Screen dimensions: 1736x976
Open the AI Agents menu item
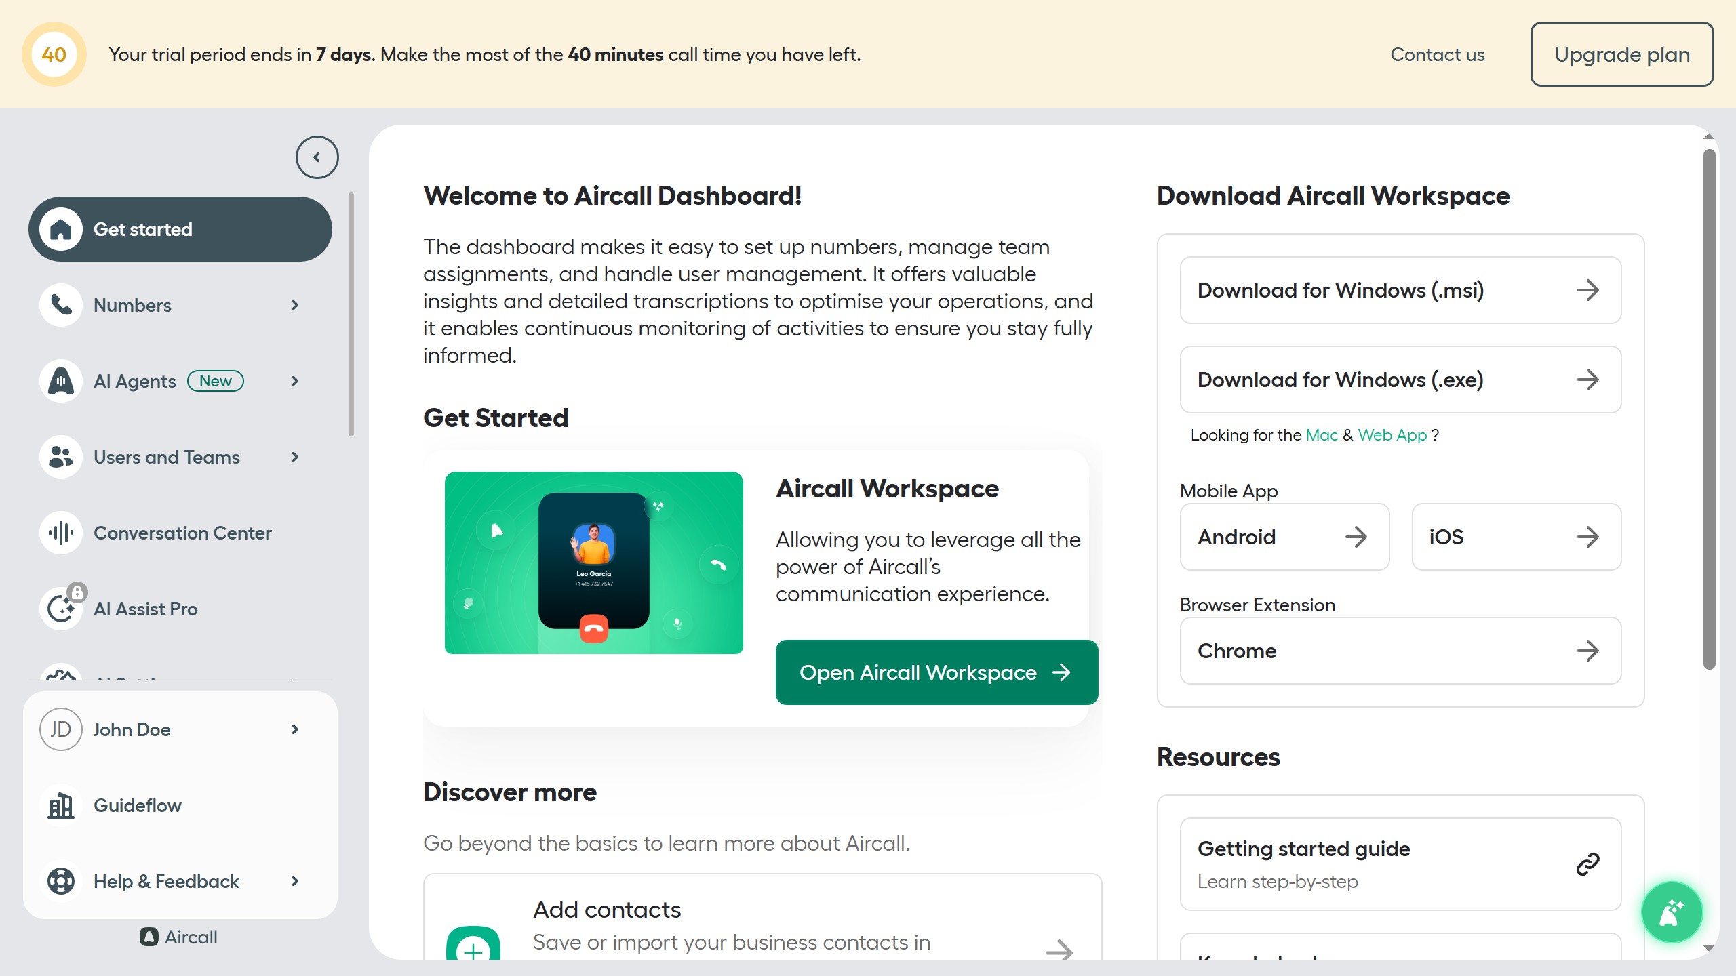(180, 381)
